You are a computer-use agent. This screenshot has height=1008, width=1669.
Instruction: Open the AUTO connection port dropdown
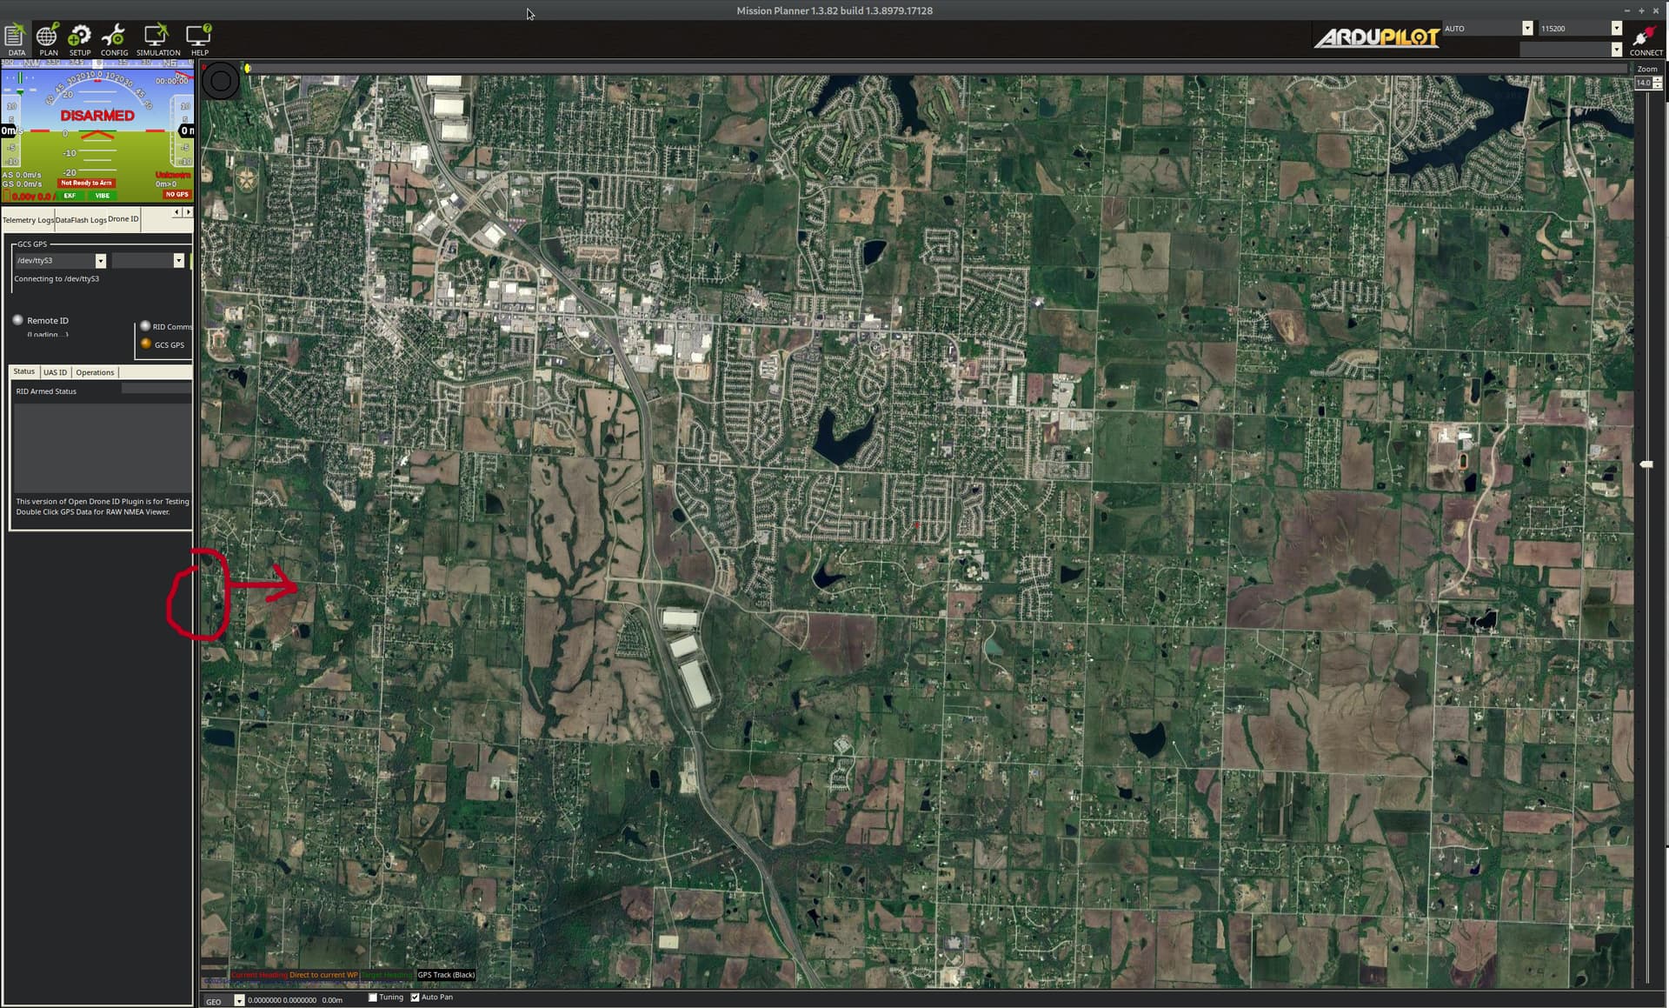click(1527, 29)
